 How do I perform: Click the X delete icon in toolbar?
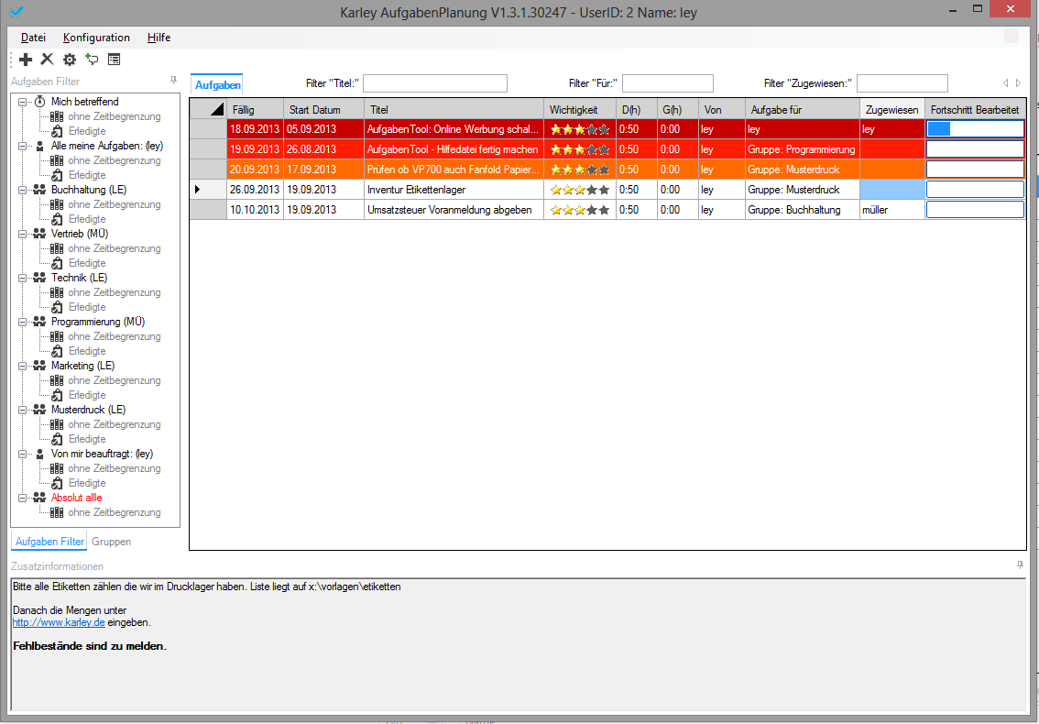[x=47, y=59]
